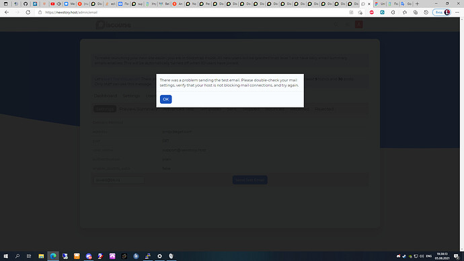Open the Dashboard admin tab
This screenshot has height=261, width=464.
tap(106, 96)
